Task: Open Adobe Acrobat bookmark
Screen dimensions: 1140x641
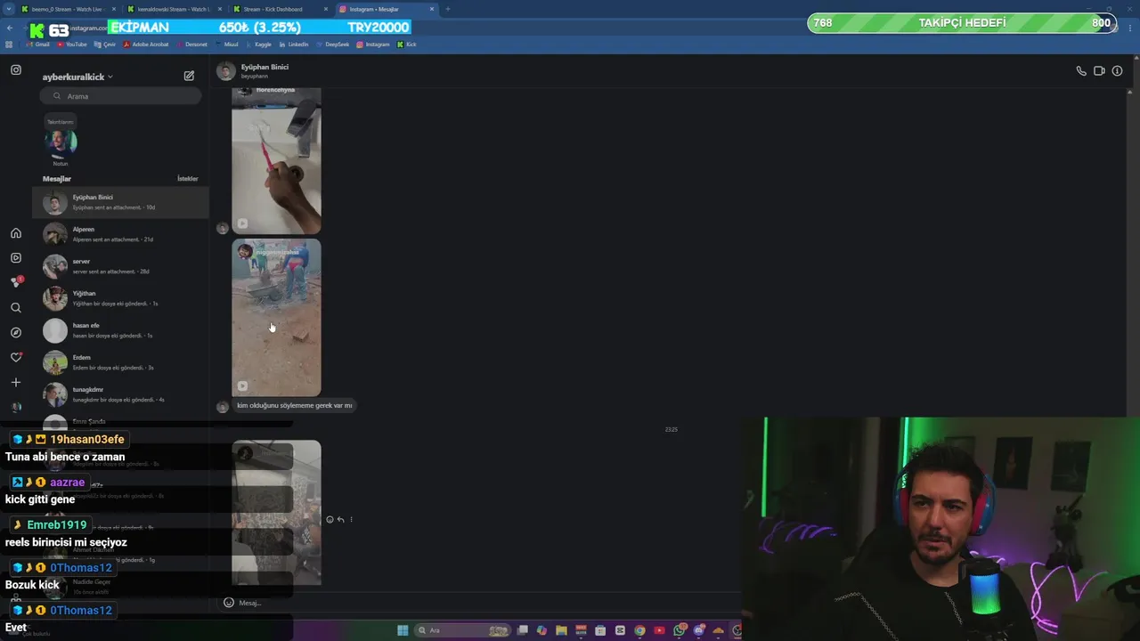Action: pos(145,45)
